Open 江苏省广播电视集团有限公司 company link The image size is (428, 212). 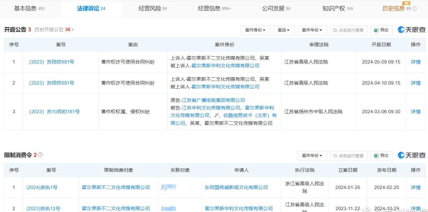click(213, 100)
